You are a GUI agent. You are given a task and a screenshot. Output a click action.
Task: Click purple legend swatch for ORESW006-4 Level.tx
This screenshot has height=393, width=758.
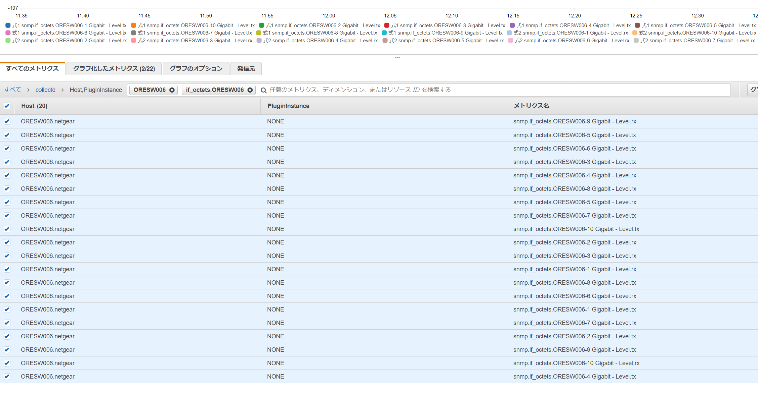point(512,25)
